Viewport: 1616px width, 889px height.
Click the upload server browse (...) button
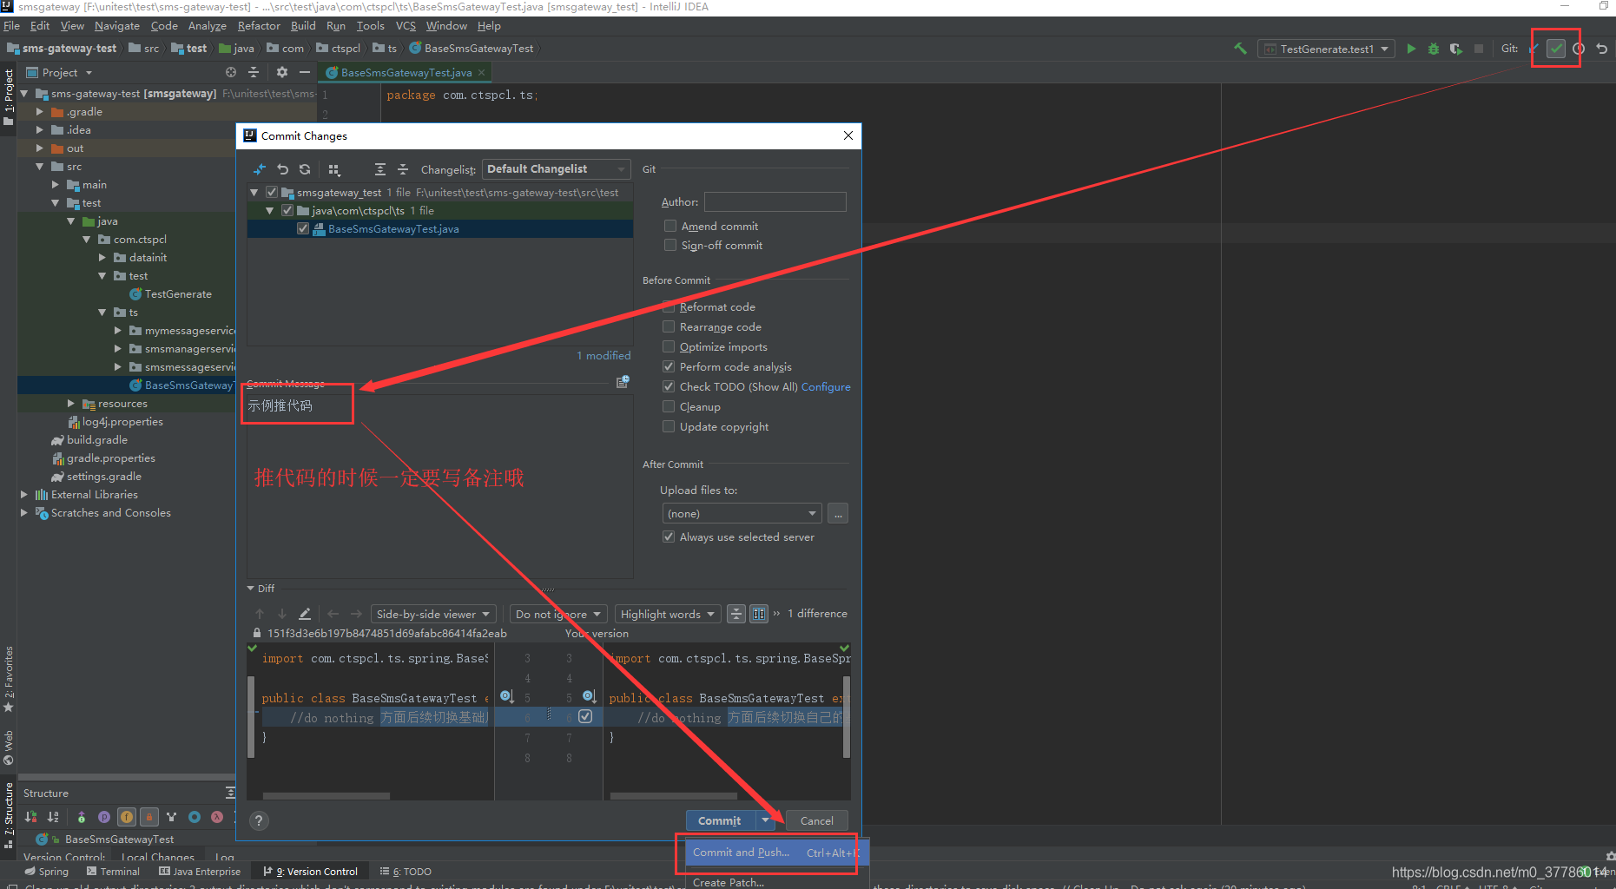838,513
